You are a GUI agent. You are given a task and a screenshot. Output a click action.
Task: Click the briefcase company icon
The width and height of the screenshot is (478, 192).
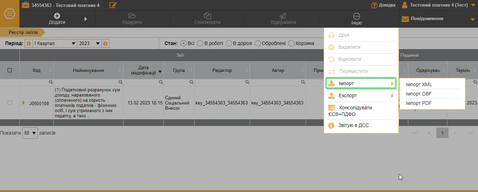click(25, 5)
